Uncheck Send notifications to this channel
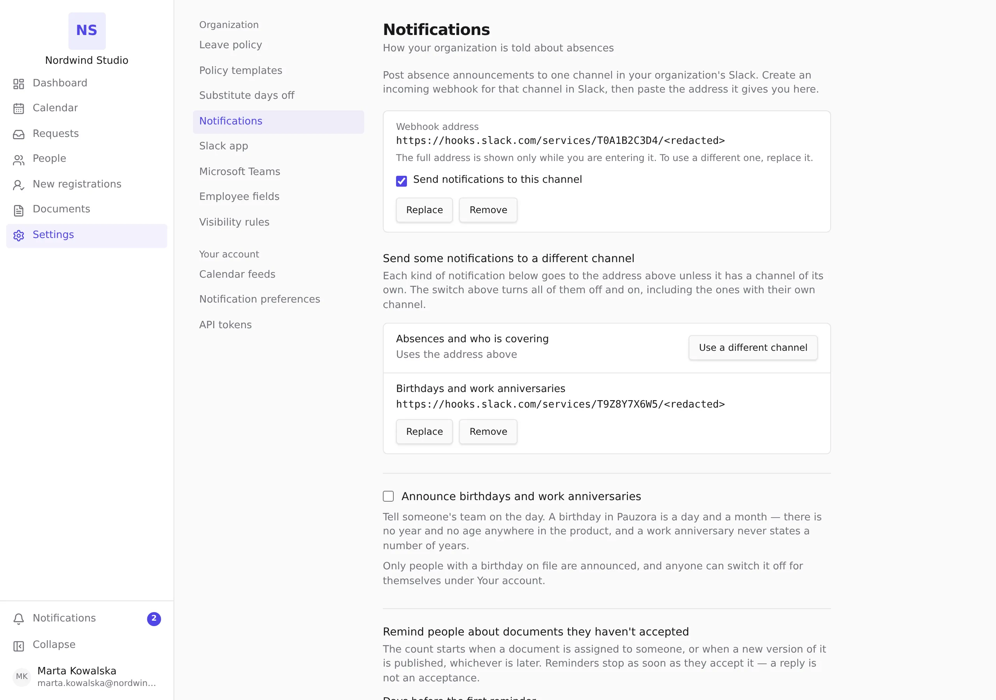The width and height of the screenshot is (996, 700). pos(401,180)
